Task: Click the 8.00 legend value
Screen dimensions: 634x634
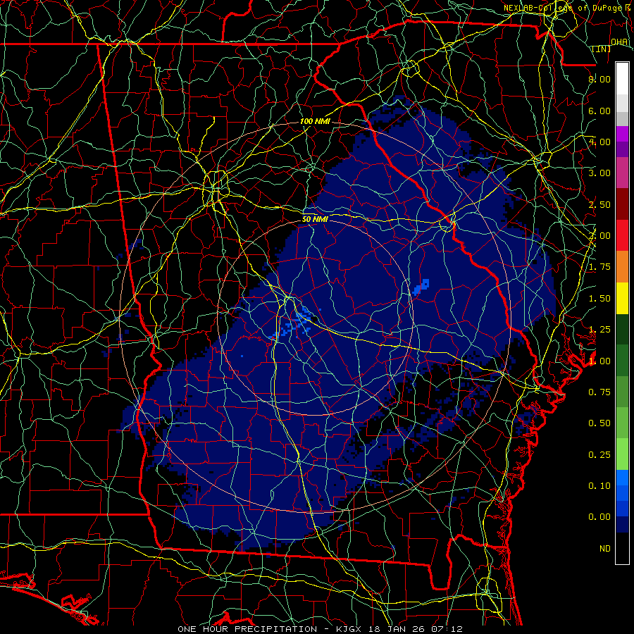Action: 599,79
